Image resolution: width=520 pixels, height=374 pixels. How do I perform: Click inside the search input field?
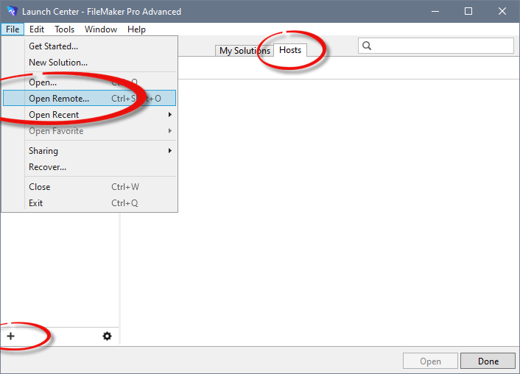436,46
